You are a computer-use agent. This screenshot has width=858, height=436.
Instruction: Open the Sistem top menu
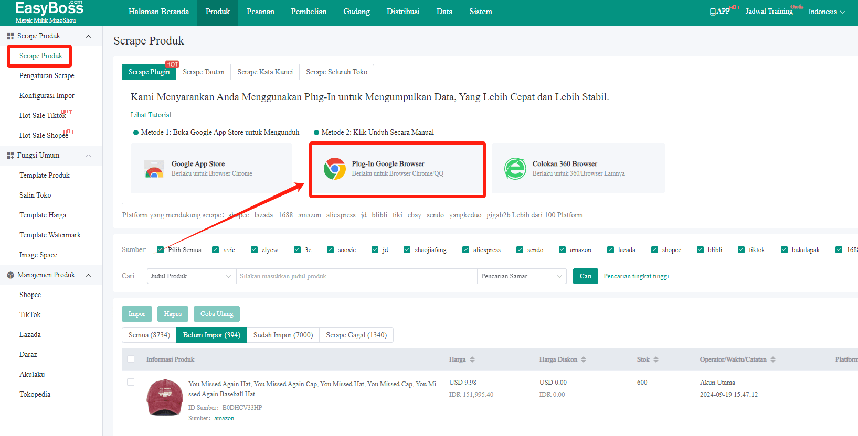click(481, 12)
